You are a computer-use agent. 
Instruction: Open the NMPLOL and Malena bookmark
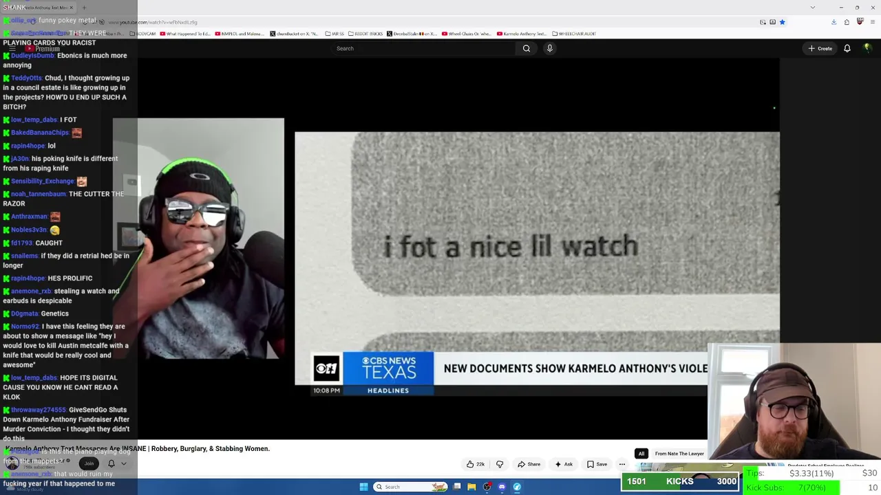pyautogui.click(x=240, y=34)
